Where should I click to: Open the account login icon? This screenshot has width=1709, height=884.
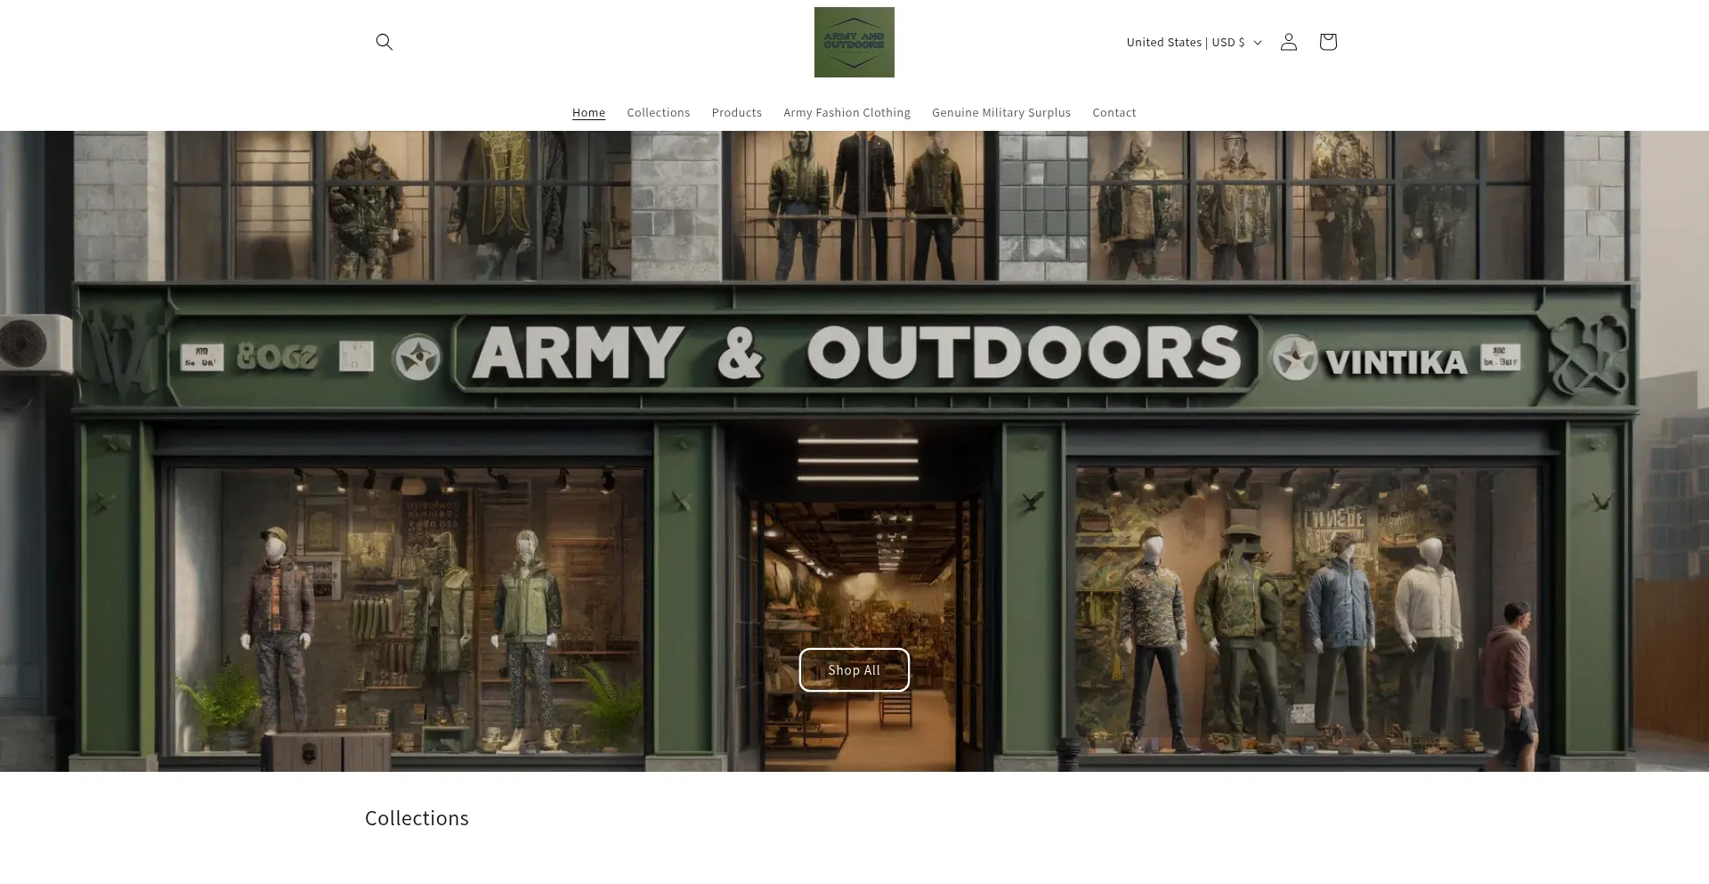(x=1288, y=42)
